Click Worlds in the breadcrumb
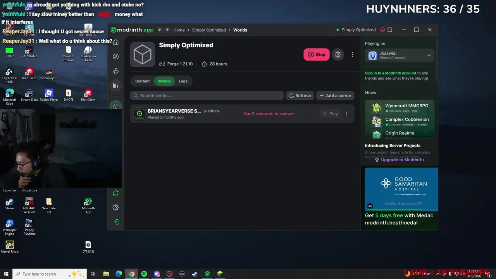This screenshot has width=496, height=279. coord(240,30)
